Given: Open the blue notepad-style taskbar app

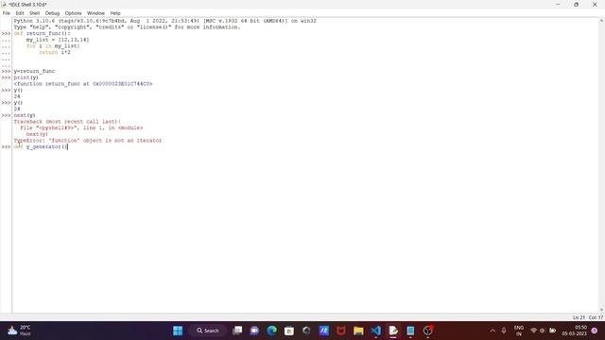Looking at the screenshot, I should (x=410, y=331).
